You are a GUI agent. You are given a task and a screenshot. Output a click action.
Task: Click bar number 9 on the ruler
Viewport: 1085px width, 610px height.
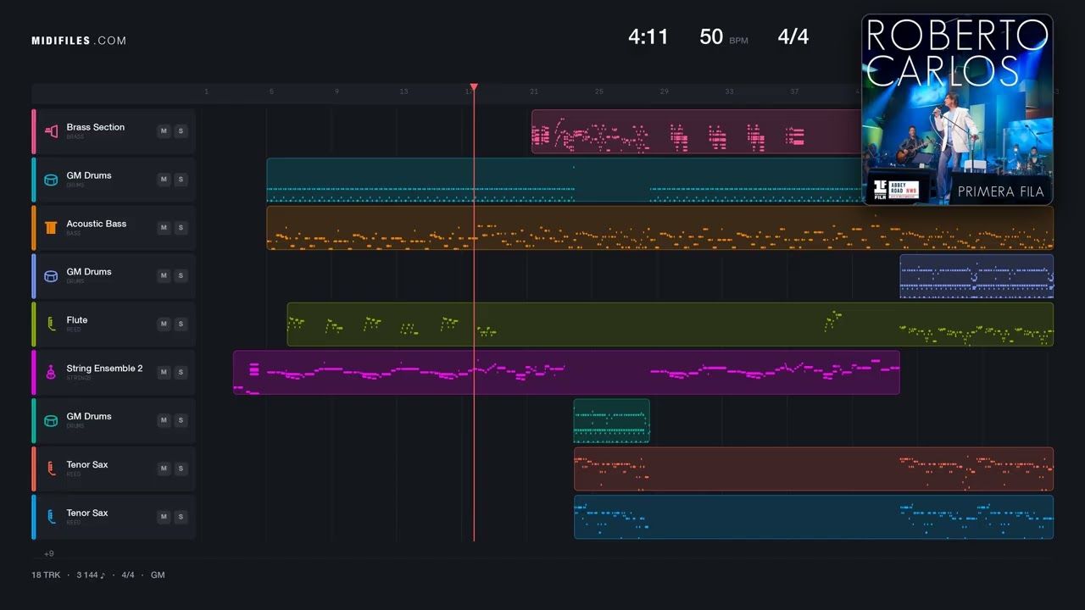[x=337, y=91]
